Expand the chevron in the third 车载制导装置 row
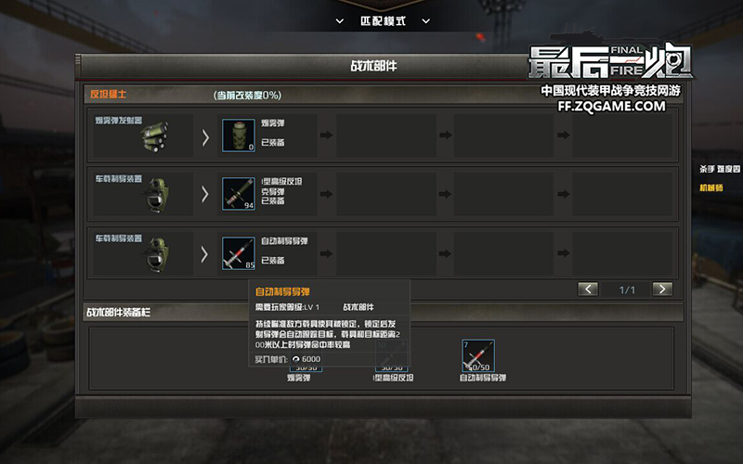 (205, 254)
